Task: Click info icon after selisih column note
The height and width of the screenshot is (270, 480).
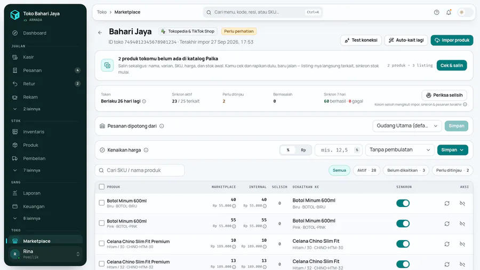Action: pos(465,105)
